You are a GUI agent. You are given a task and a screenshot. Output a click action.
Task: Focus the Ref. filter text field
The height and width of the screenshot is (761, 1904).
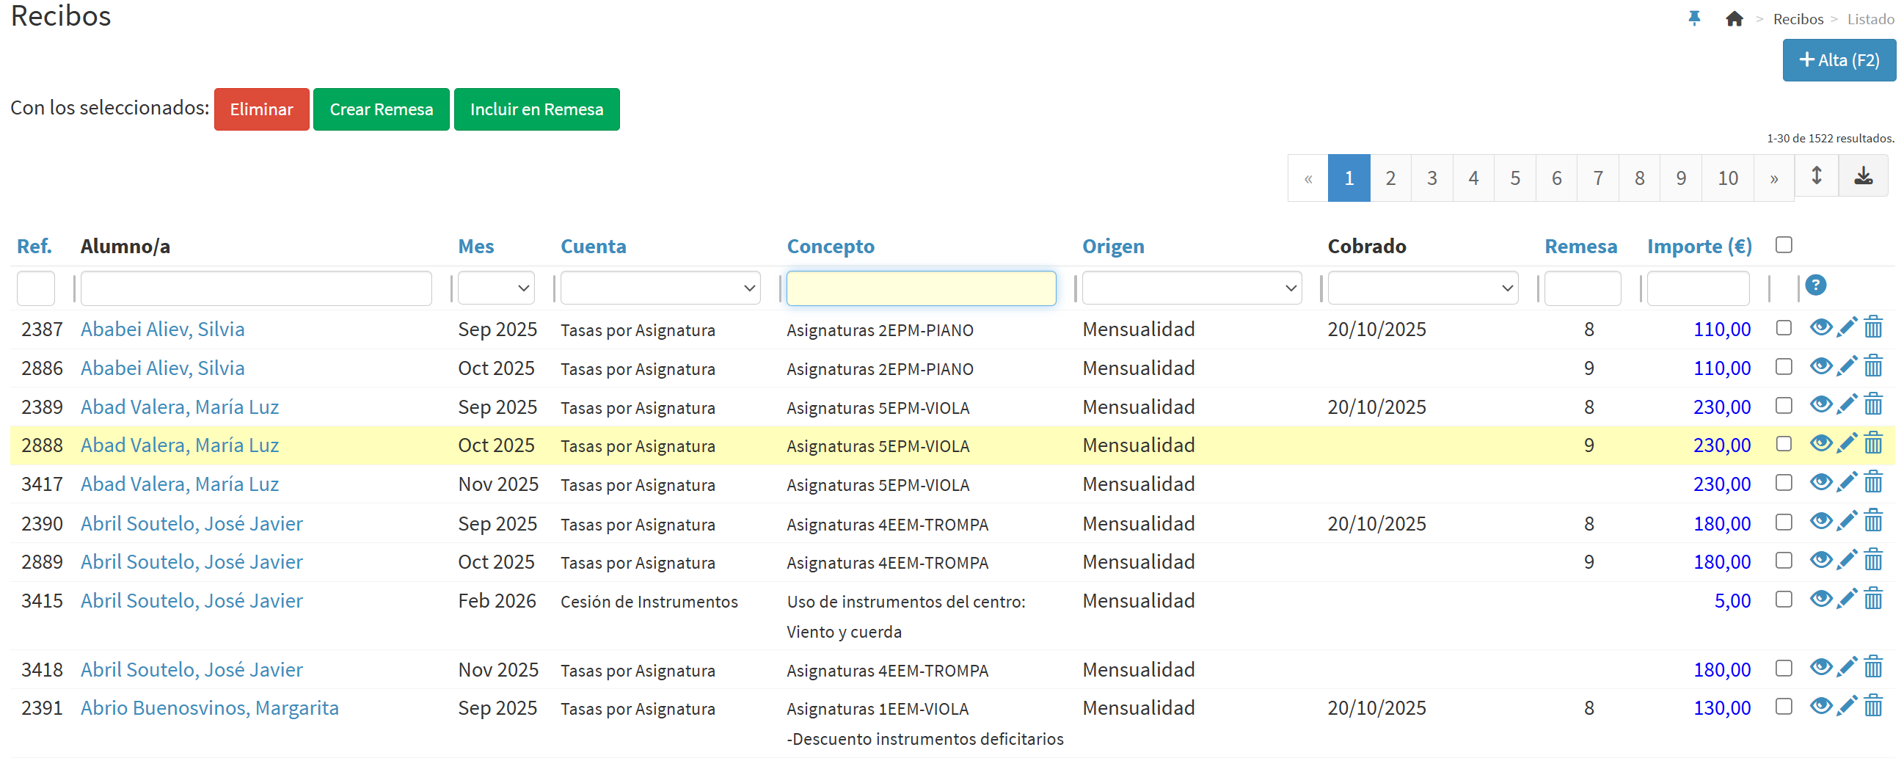(x=35, y=288)
